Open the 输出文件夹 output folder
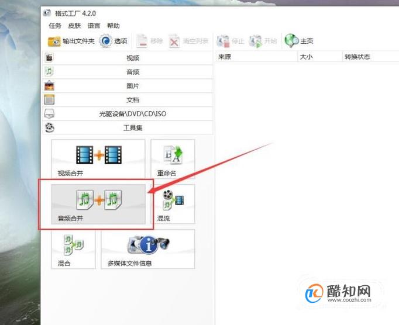The height and width of the screenshot is (325, 399). pos(71,41)
